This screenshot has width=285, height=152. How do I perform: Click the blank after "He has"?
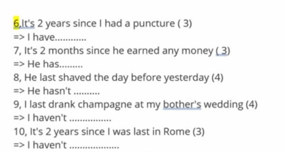pyautogui.click(x=71, y=66)
